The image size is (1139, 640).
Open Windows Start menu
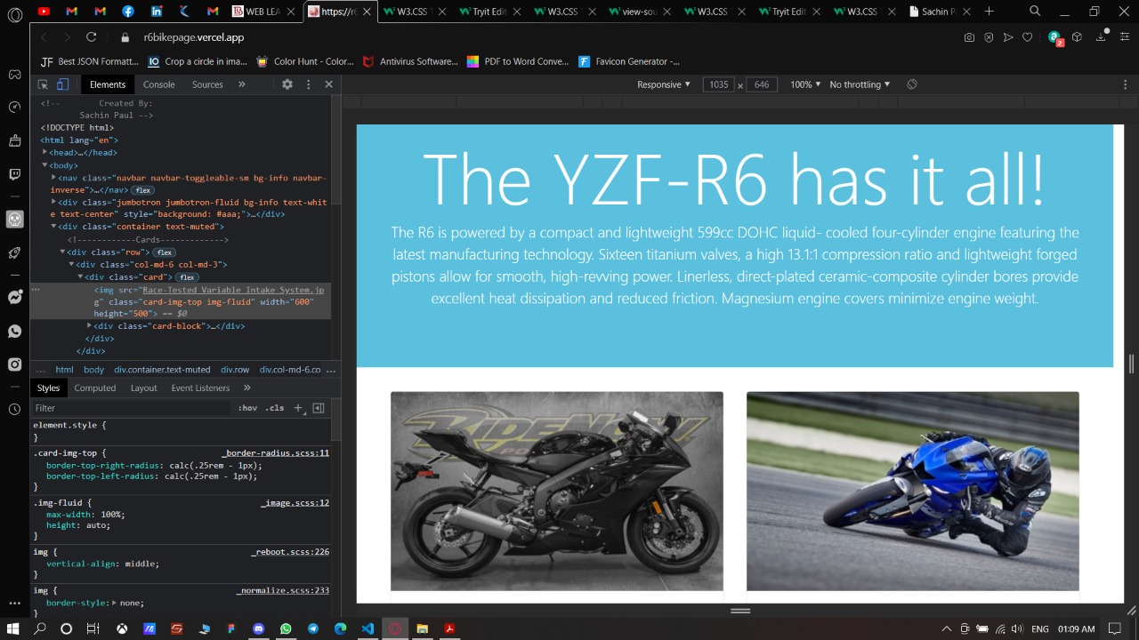click(x=13, y=628)
